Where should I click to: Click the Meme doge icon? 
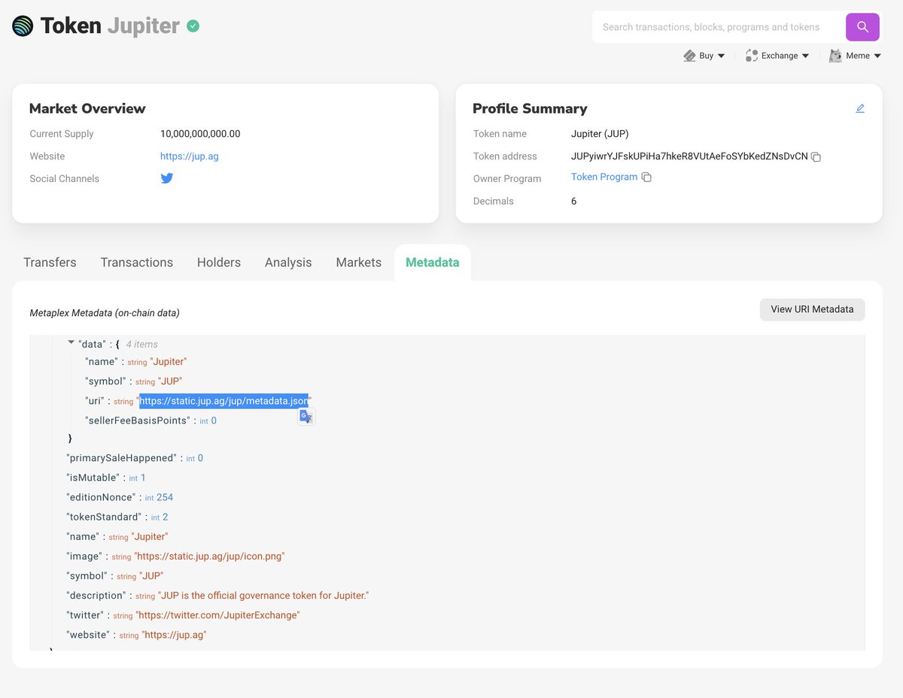click(x=835, y=56)
